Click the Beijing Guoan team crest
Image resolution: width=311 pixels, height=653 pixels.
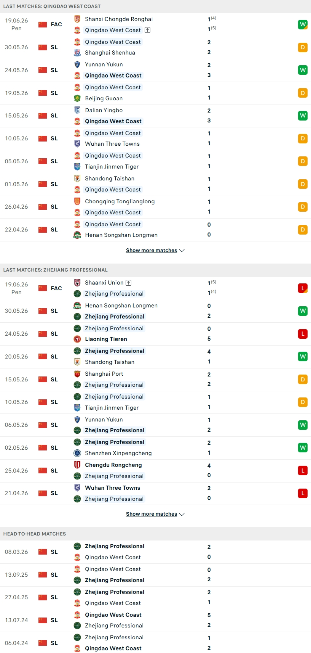[77, 98]
